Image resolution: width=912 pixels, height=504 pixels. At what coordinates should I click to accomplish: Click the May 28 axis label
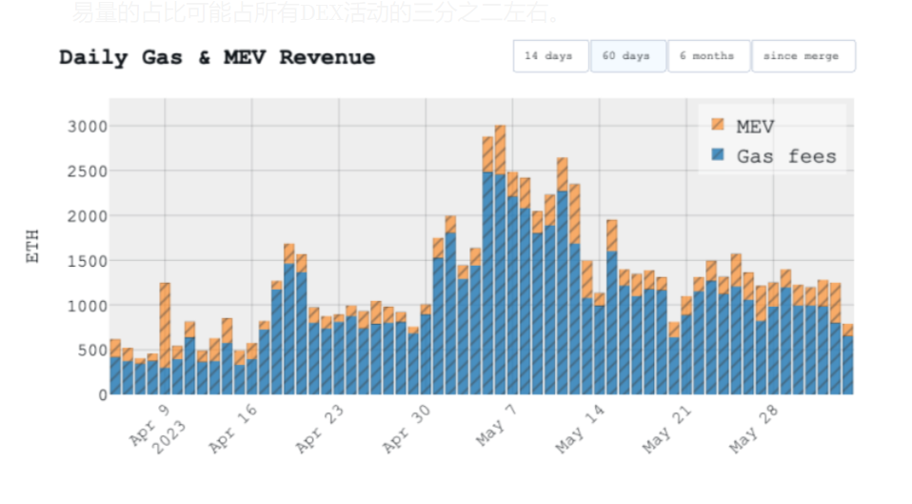pyautogui.click(x=753, y=429)
